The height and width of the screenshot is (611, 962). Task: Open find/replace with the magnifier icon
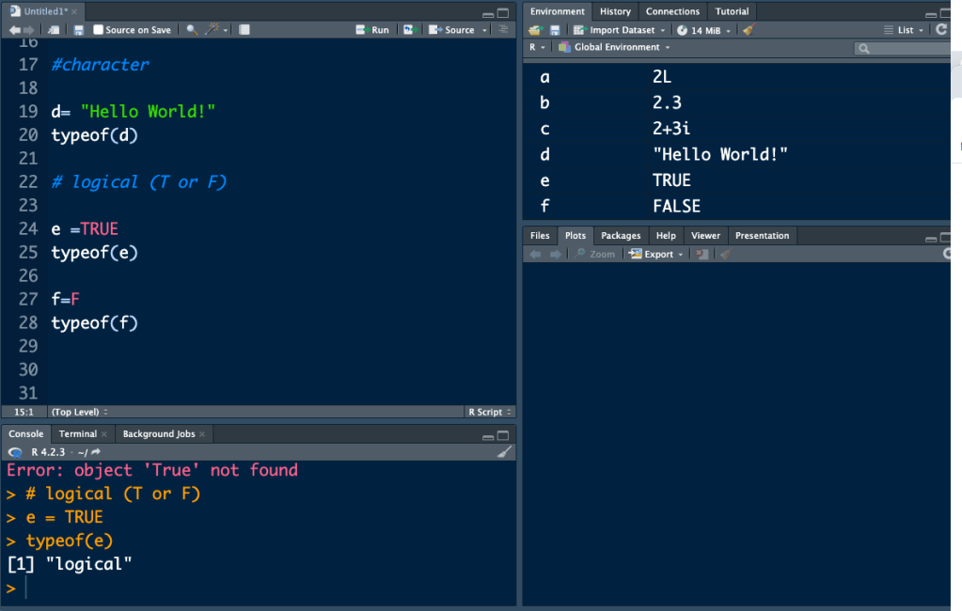click(x=192, y=30)
